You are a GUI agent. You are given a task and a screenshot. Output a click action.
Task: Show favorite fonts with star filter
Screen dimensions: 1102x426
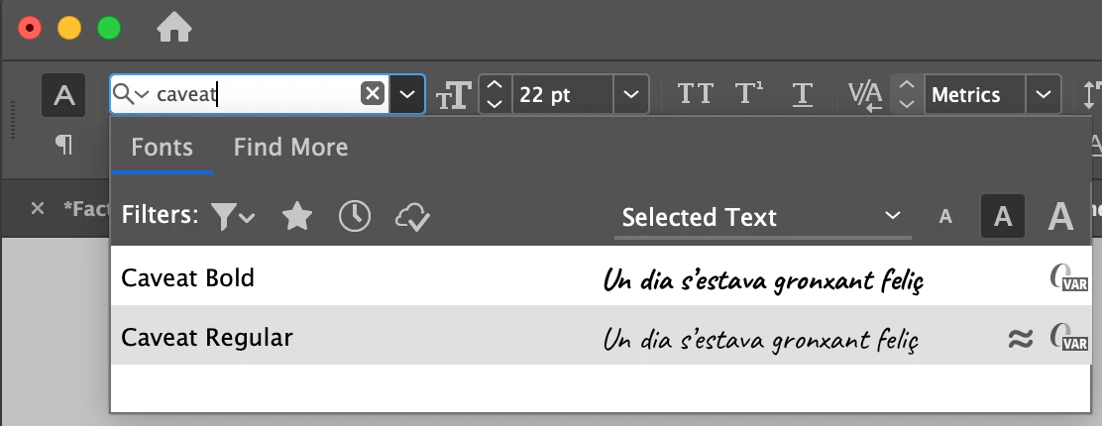tap(297, 217)
